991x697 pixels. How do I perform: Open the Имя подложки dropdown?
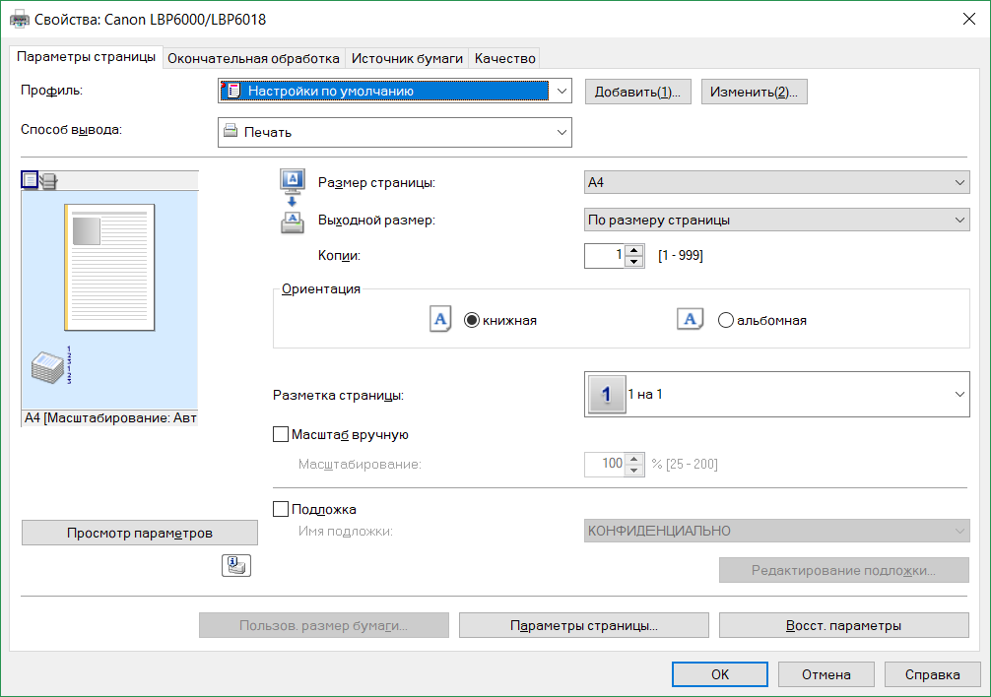click(959, 531)
